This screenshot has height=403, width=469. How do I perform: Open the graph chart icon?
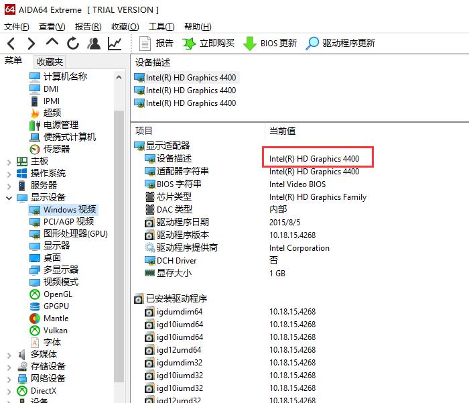(x=115, y=44)
